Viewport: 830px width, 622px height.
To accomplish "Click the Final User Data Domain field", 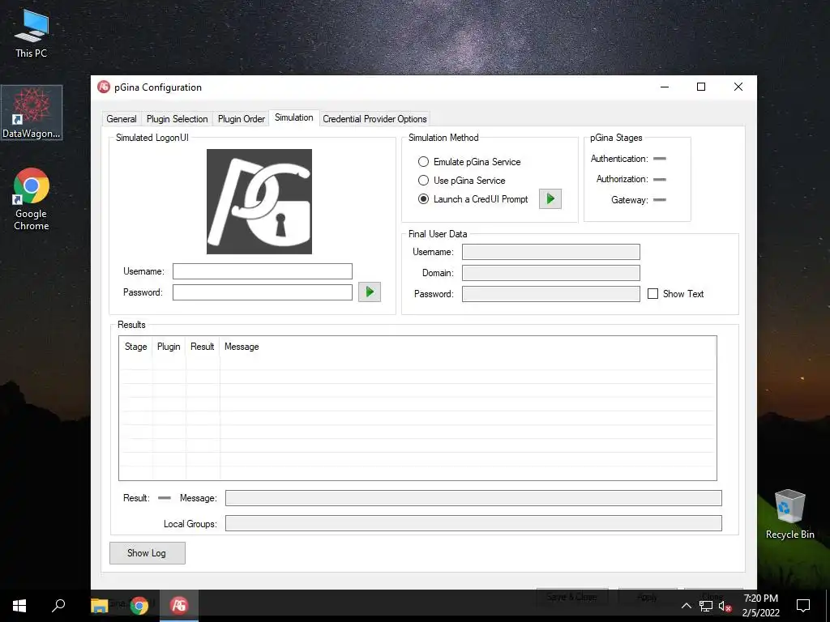I will pos(551,273).
